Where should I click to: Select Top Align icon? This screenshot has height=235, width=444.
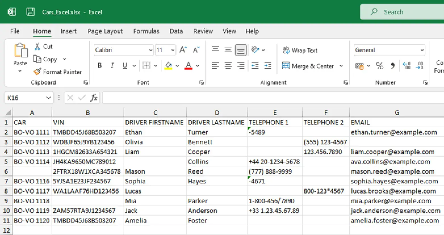tap(215, 50)
